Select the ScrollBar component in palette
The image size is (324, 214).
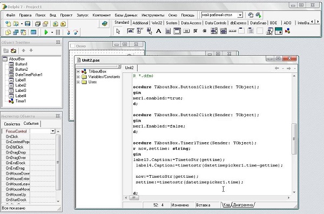coord(232,31)
